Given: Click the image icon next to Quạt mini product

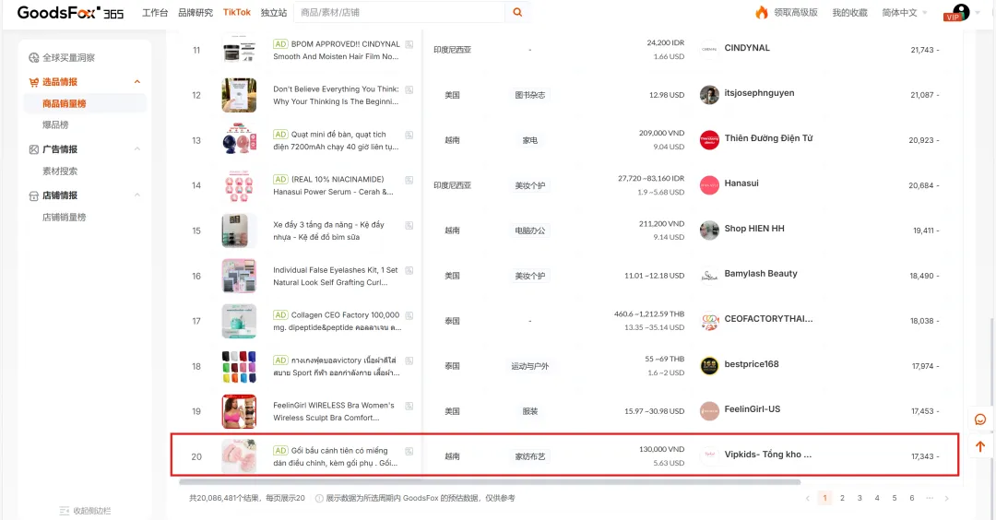Looking at the screenshot, I should 409,135.
